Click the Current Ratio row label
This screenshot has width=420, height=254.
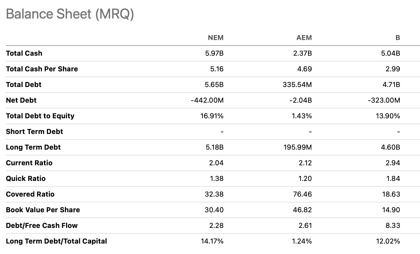[29, 163]
